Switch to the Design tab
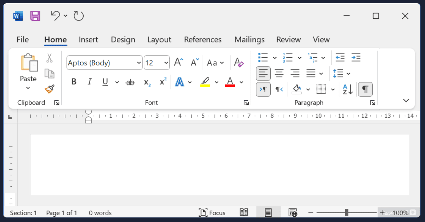Viewport: 425px width, 222px height. tap(123, 40)
